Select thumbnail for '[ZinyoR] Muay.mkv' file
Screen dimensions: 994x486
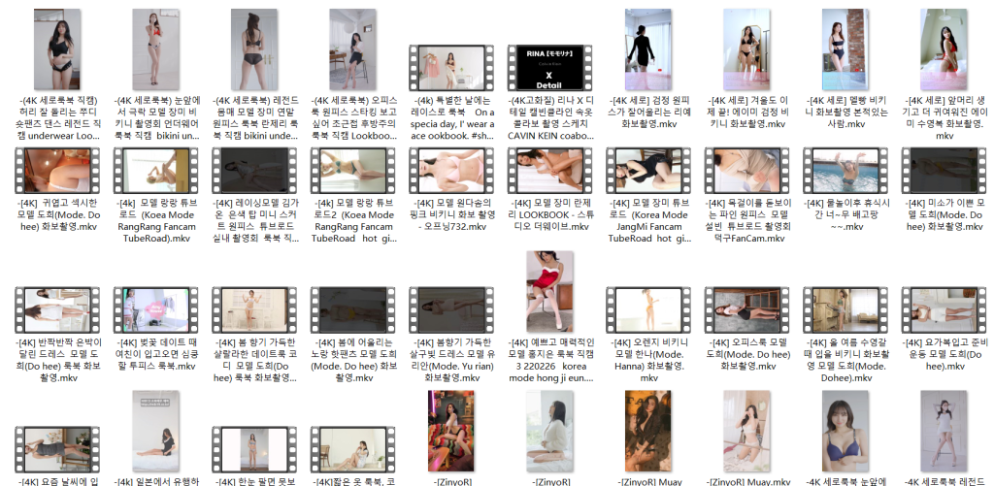[746, 431]
